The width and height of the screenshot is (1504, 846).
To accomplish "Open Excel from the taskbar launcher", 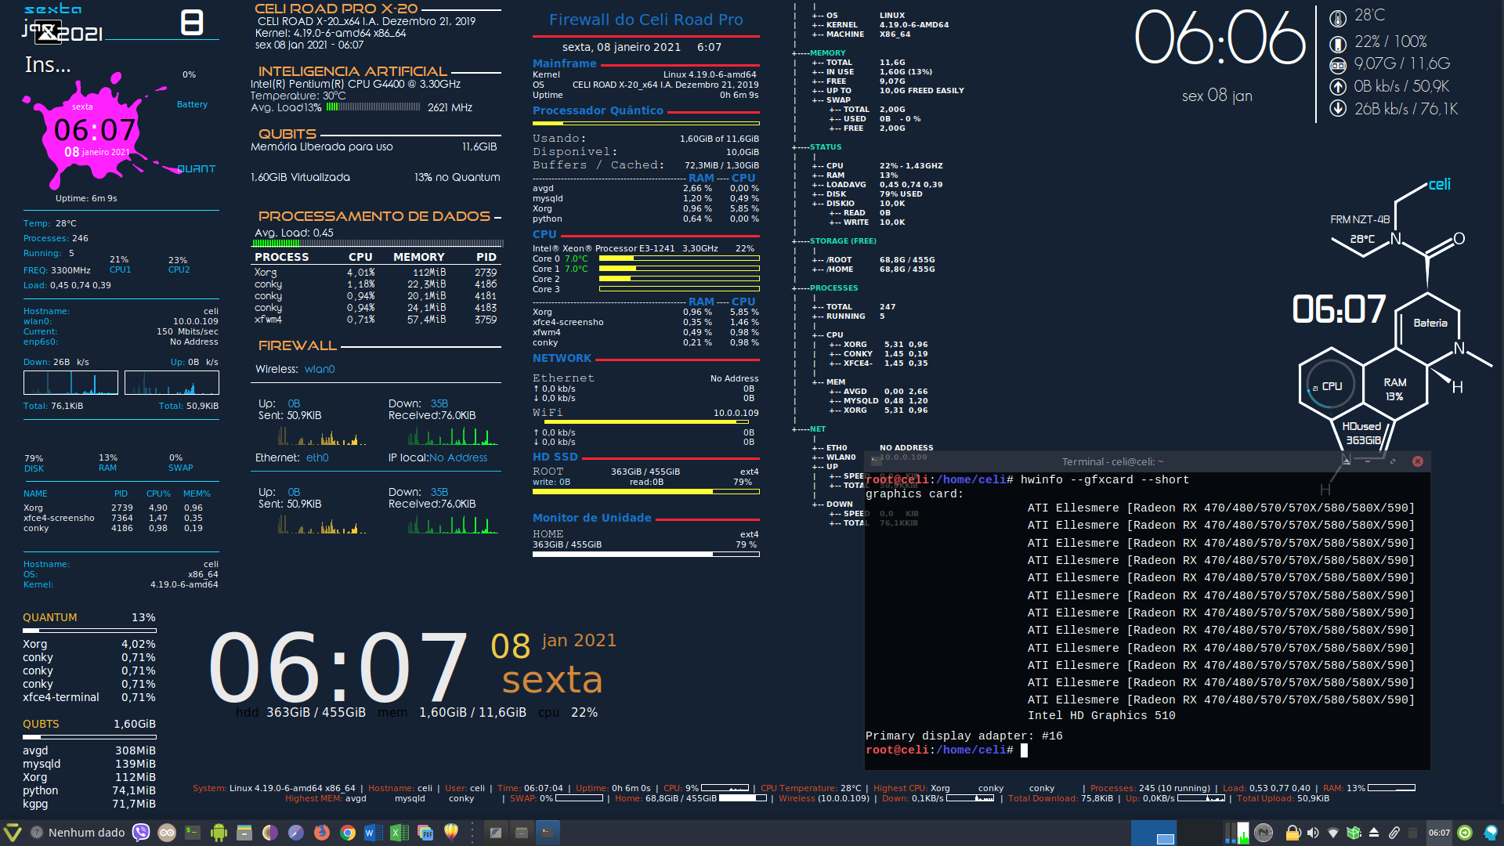I will (x=399, y=833).
